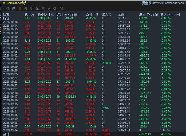This screenshot has height=136, width=186.
Task: Select the M tab
Action: [x=49, y=9]
